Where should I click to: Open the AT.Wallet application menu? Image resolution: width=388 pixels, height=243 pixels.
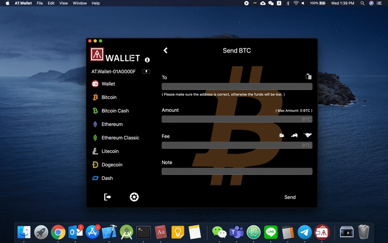point(23,3)
